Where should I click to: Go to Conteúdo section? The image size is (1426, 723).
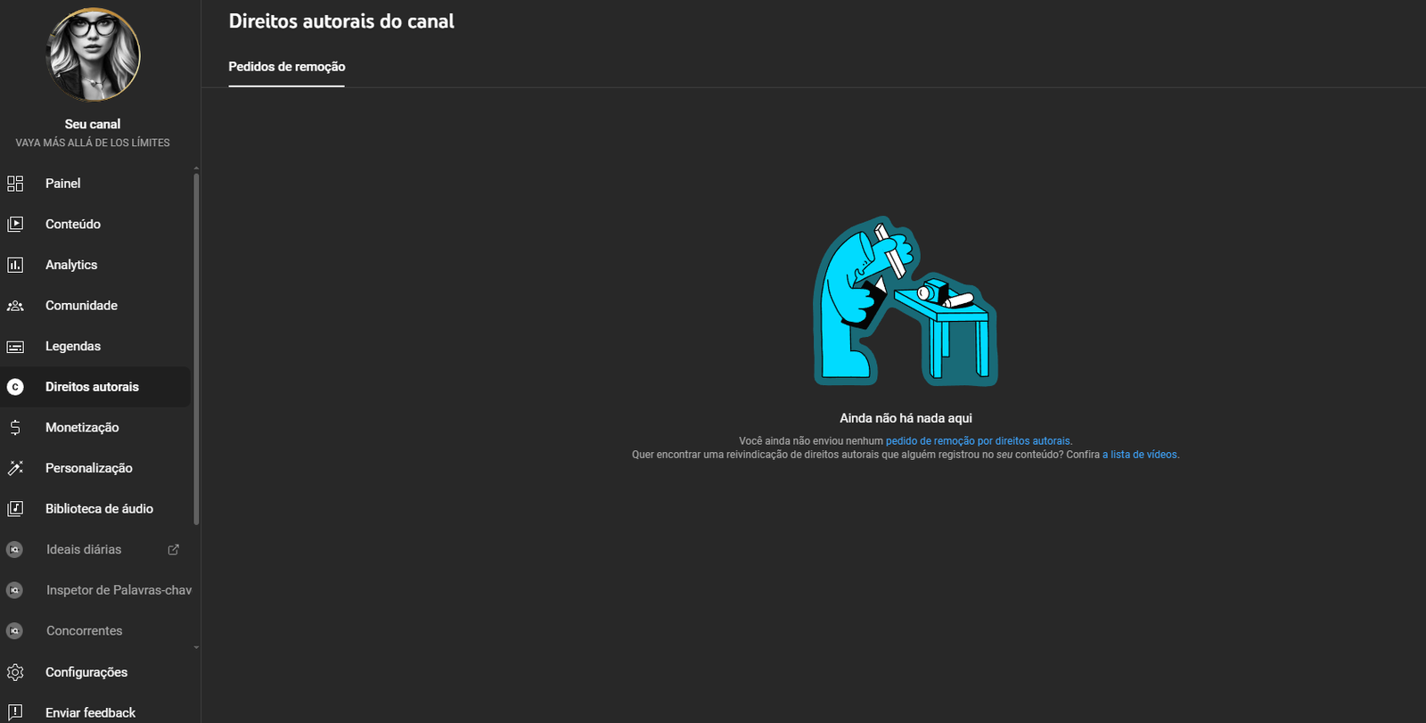[x=73, y=224]
